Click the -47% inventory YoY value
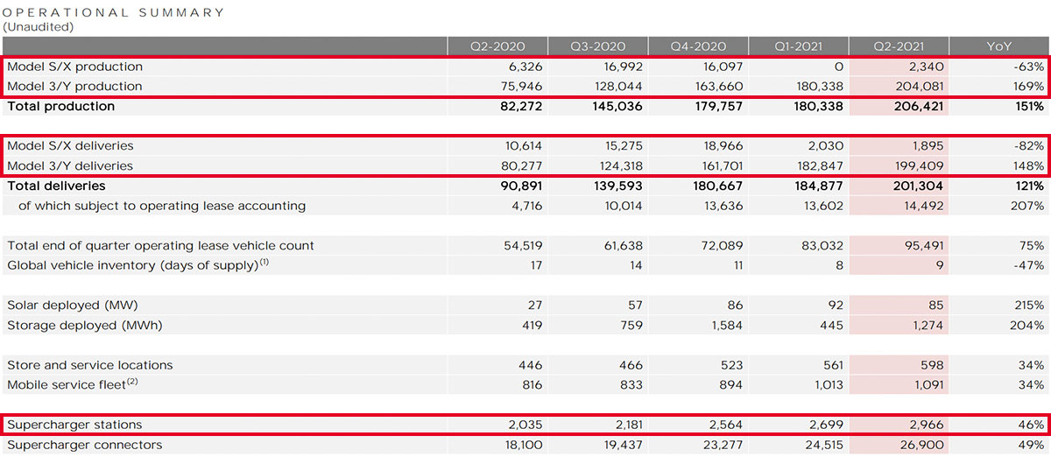1051x464 pixels. [x=1026, y=265]
